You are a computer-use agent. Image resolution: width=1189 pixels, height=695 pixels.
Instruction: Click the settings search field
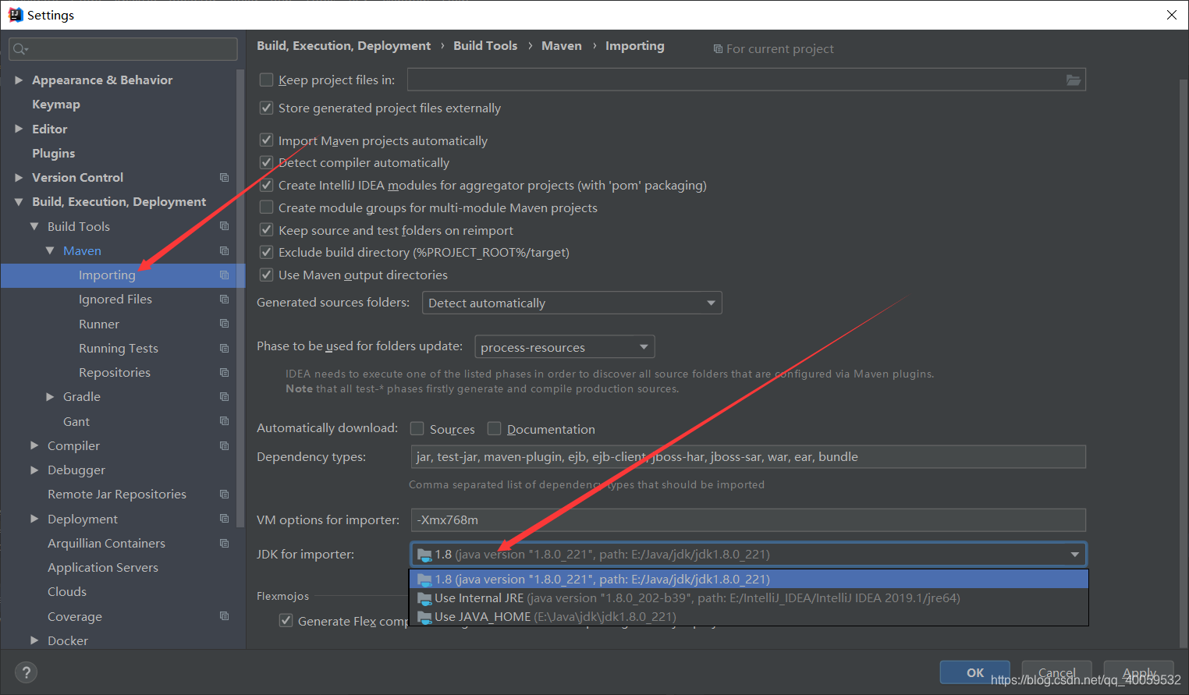click(x=123, y=49)
